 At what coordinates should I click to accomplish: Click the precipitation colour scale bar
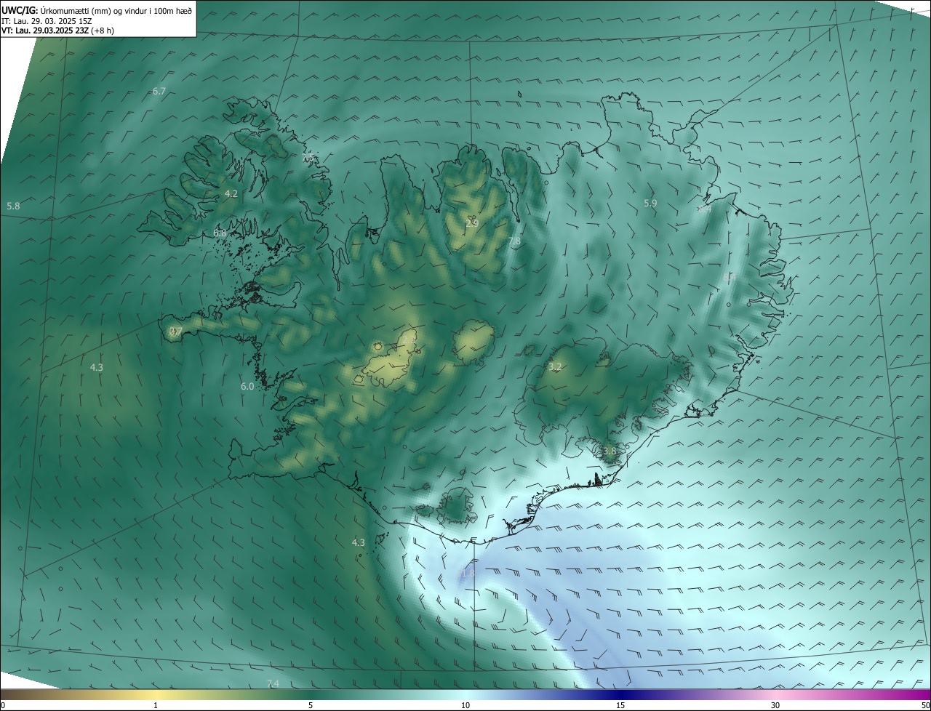[465, 694]
